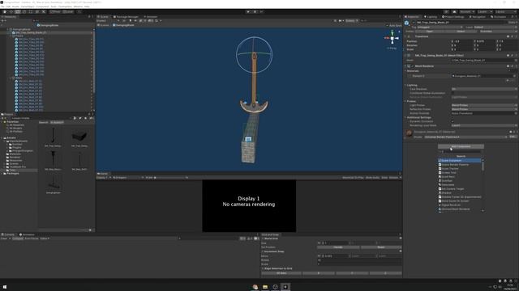Select the Move tool in toolbar
The width and height of the screenshot is (519, 291).
(11, 11)
